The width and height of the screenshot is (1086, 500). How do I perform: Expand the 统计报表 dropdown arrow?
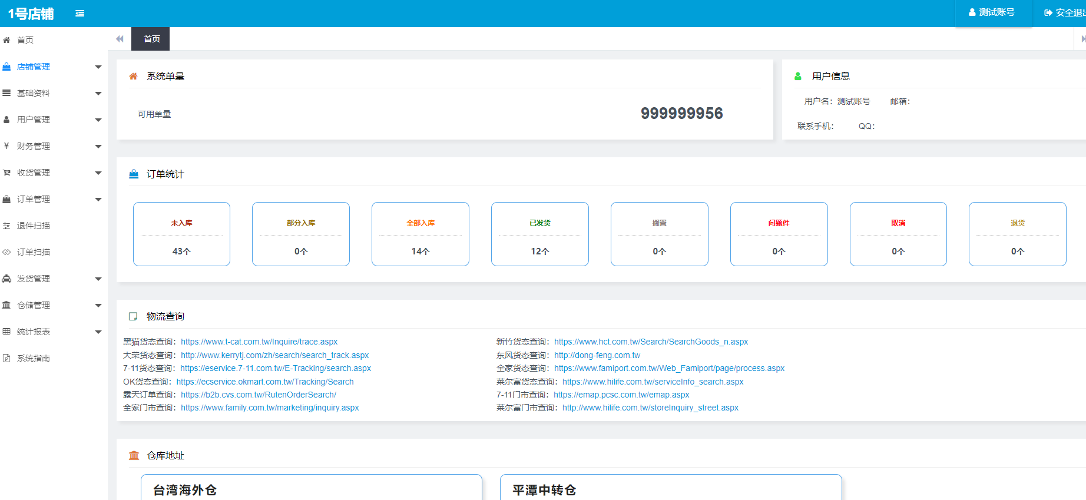(98, 332)
